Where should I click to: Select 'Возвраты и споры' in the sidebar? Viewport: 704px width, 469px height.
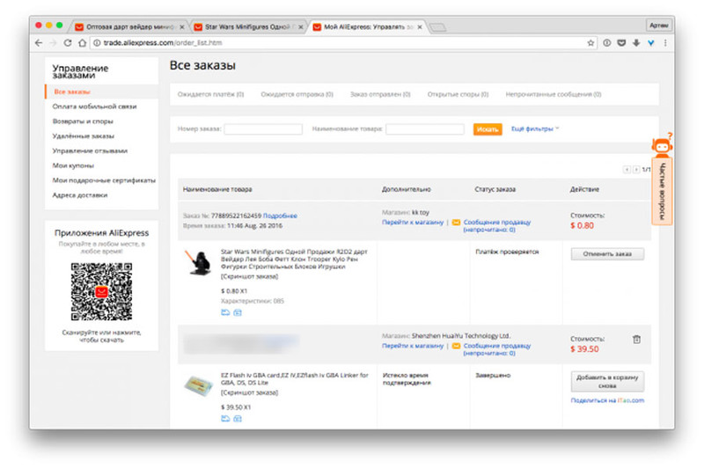pos(83,121)
